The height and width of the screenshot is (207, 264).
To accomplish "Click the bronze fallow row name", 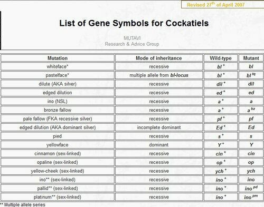I will point(58,110).
